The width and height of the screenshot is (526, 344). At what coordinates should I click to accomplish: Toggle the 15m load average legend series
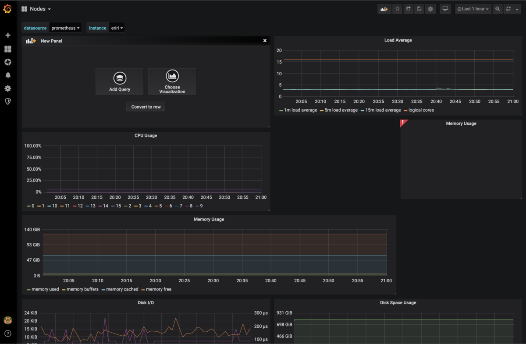click(383, 110)
